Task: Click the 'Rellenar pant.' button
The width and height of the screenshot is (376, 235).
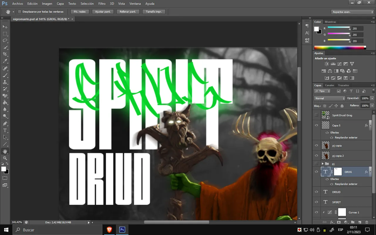Action: coord(128,12)
